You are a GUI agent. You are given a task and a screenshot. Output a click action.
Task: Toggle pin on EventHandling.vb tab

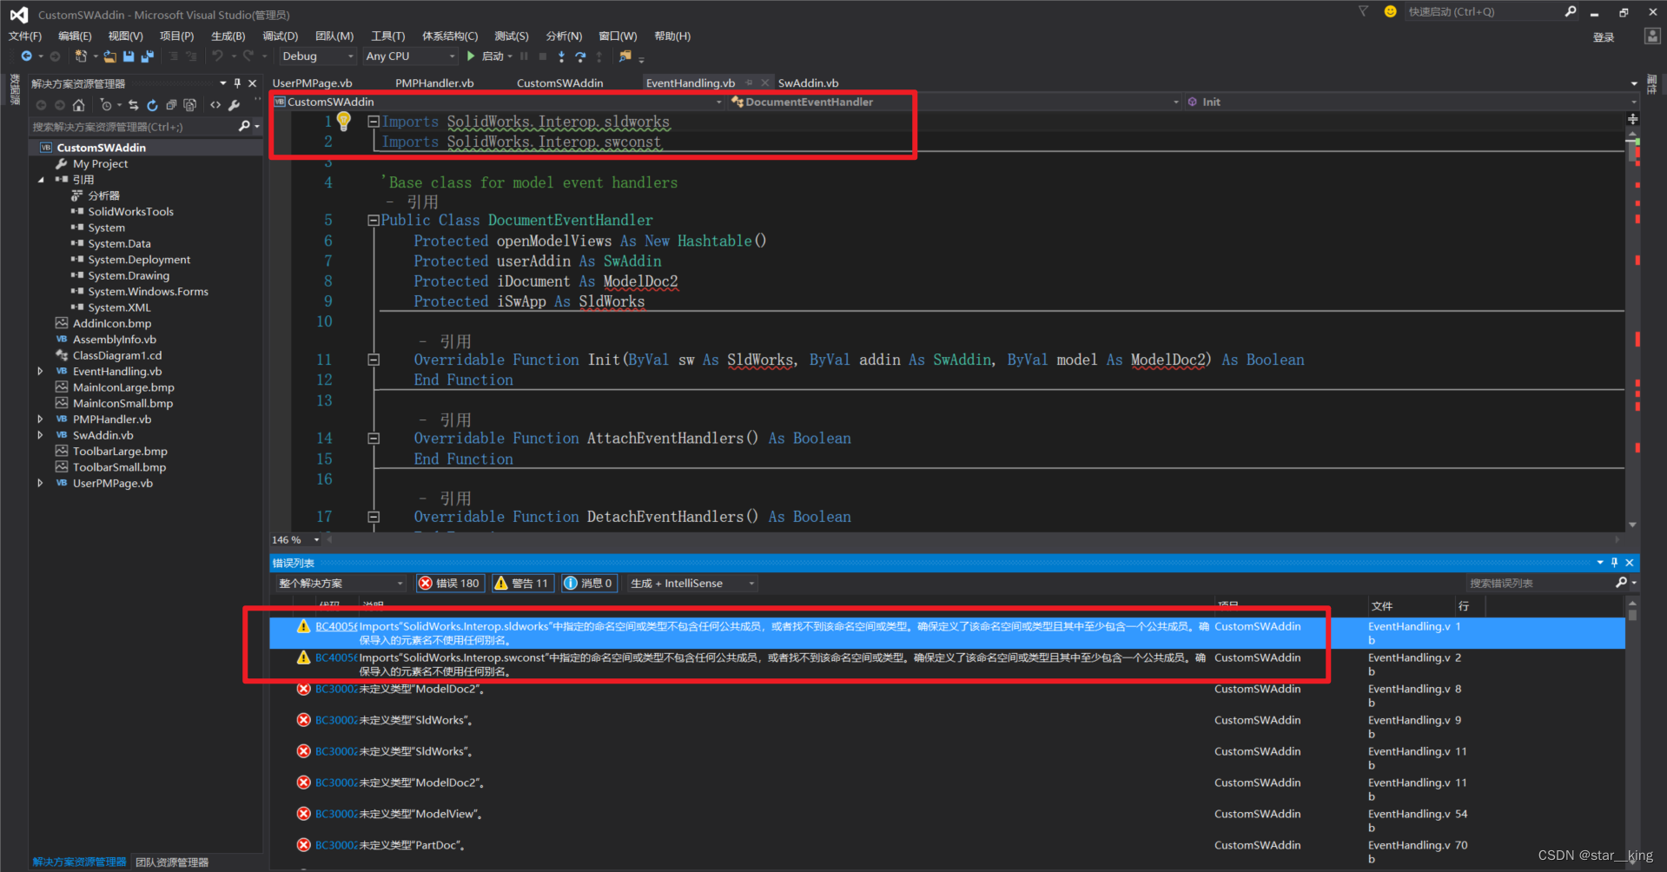749,83
